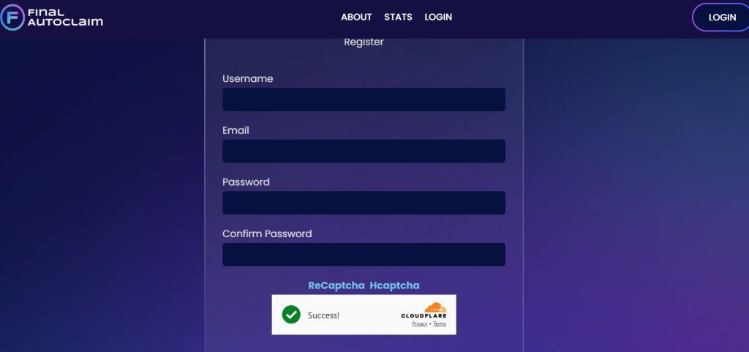Screen dimensions: 749x352
Task: Click the Register heading text
Action: pyautogui.click(x=364, y=42)
